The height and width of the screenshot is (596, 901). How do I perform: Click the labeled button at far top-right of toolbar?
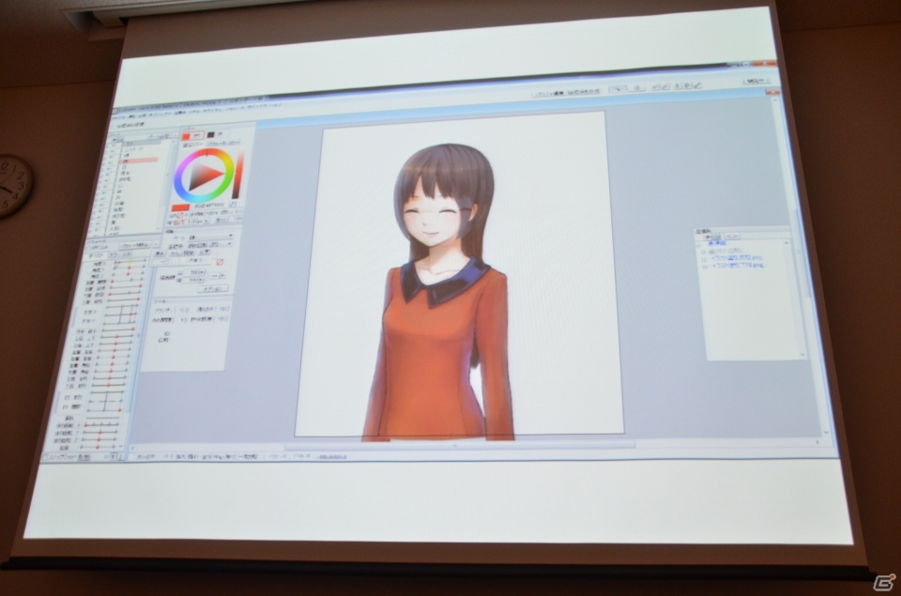[756, 82]
